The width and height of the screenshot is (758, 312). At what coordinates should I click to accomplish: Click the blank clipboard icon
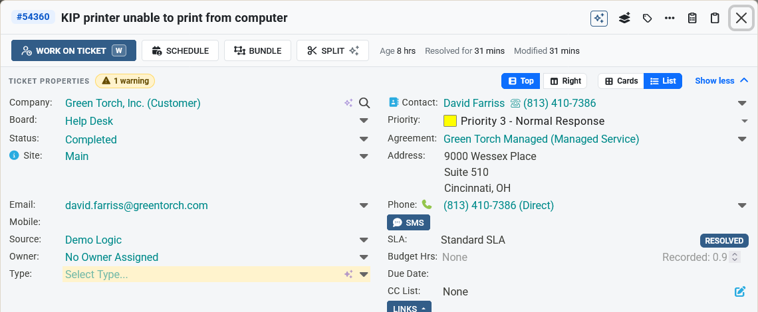(x=715, y=19)
